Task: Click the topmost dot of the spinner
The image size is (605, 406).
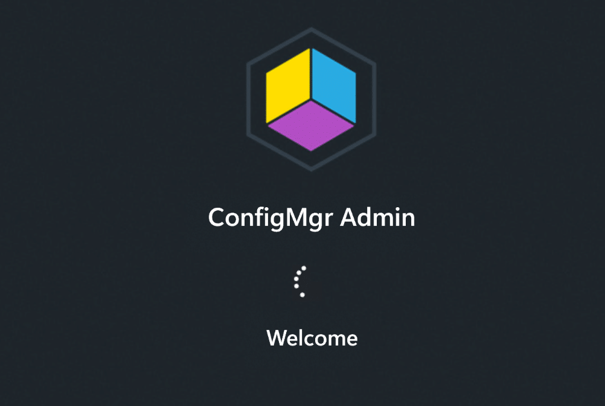Action: (x=304, y=268)
